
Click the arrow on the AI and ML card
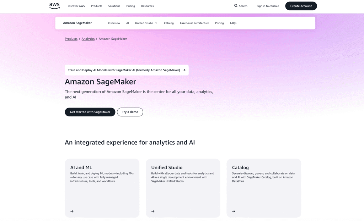pos(72,211)
